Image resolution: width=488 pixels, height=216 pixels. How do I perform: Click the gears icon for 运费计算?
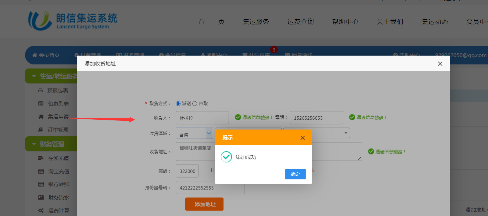coord(41,211)
